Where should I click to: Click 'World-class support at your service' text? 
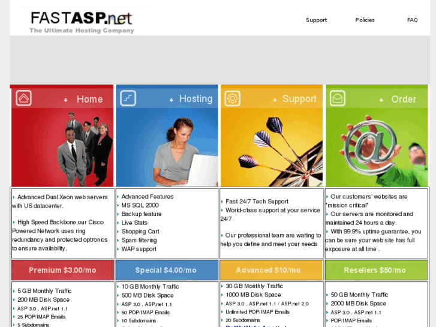(x=272, y=210)
